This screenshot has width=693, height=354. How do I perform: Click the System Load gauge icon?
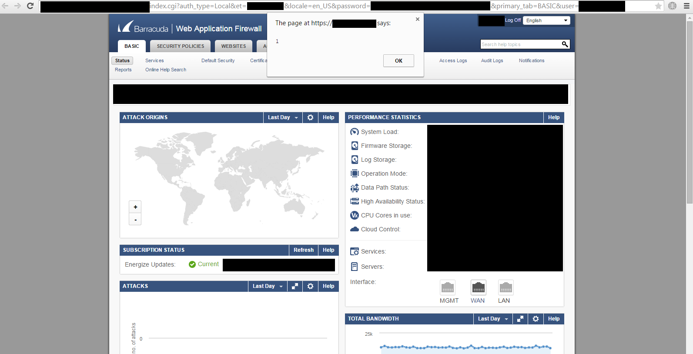pyautogui.click(x=355, y=132)
